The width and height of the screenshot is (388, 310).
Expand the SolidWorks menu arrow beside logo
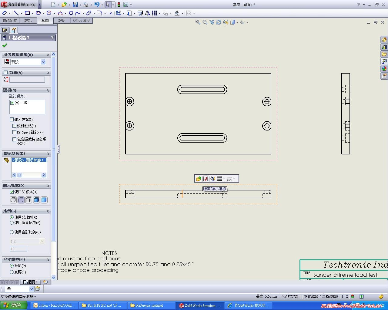(x=40, y=5)
